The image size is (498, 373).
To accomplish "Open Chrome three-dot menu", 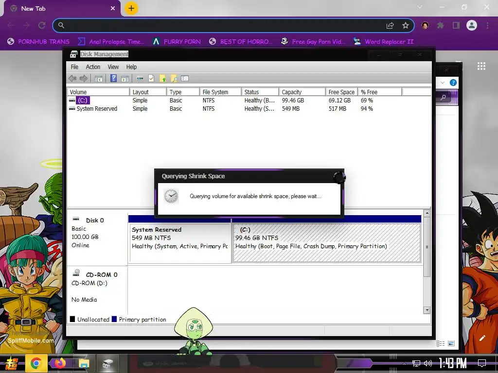I will coord(487,25).
